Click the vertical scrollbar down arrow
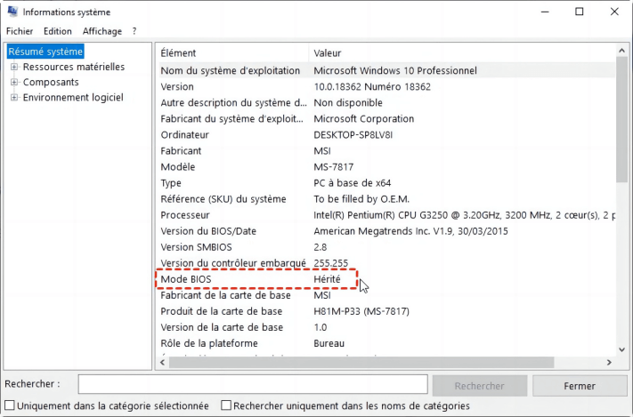The image size is (633, 417). 621,346
